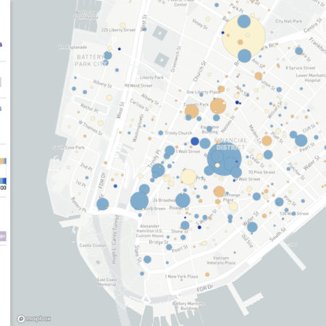
Task: Click the orange bubble by 1 New York Plaza
Action: [x=207, y=275]
